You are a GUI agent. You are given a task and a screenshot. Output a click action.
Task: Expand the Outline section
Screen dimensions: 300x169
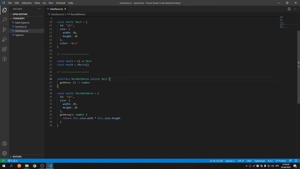(17, 156)
